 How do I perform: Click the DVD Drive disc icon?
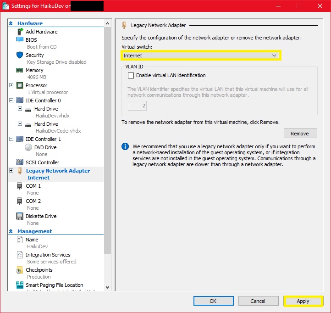[28, 147]
